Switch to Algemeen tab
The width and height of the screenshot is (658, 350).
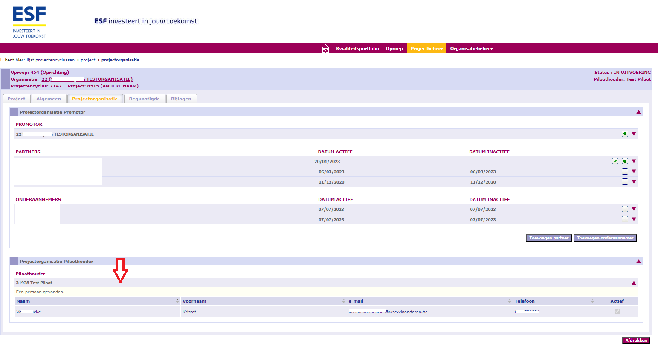click(x=49, y=99)
